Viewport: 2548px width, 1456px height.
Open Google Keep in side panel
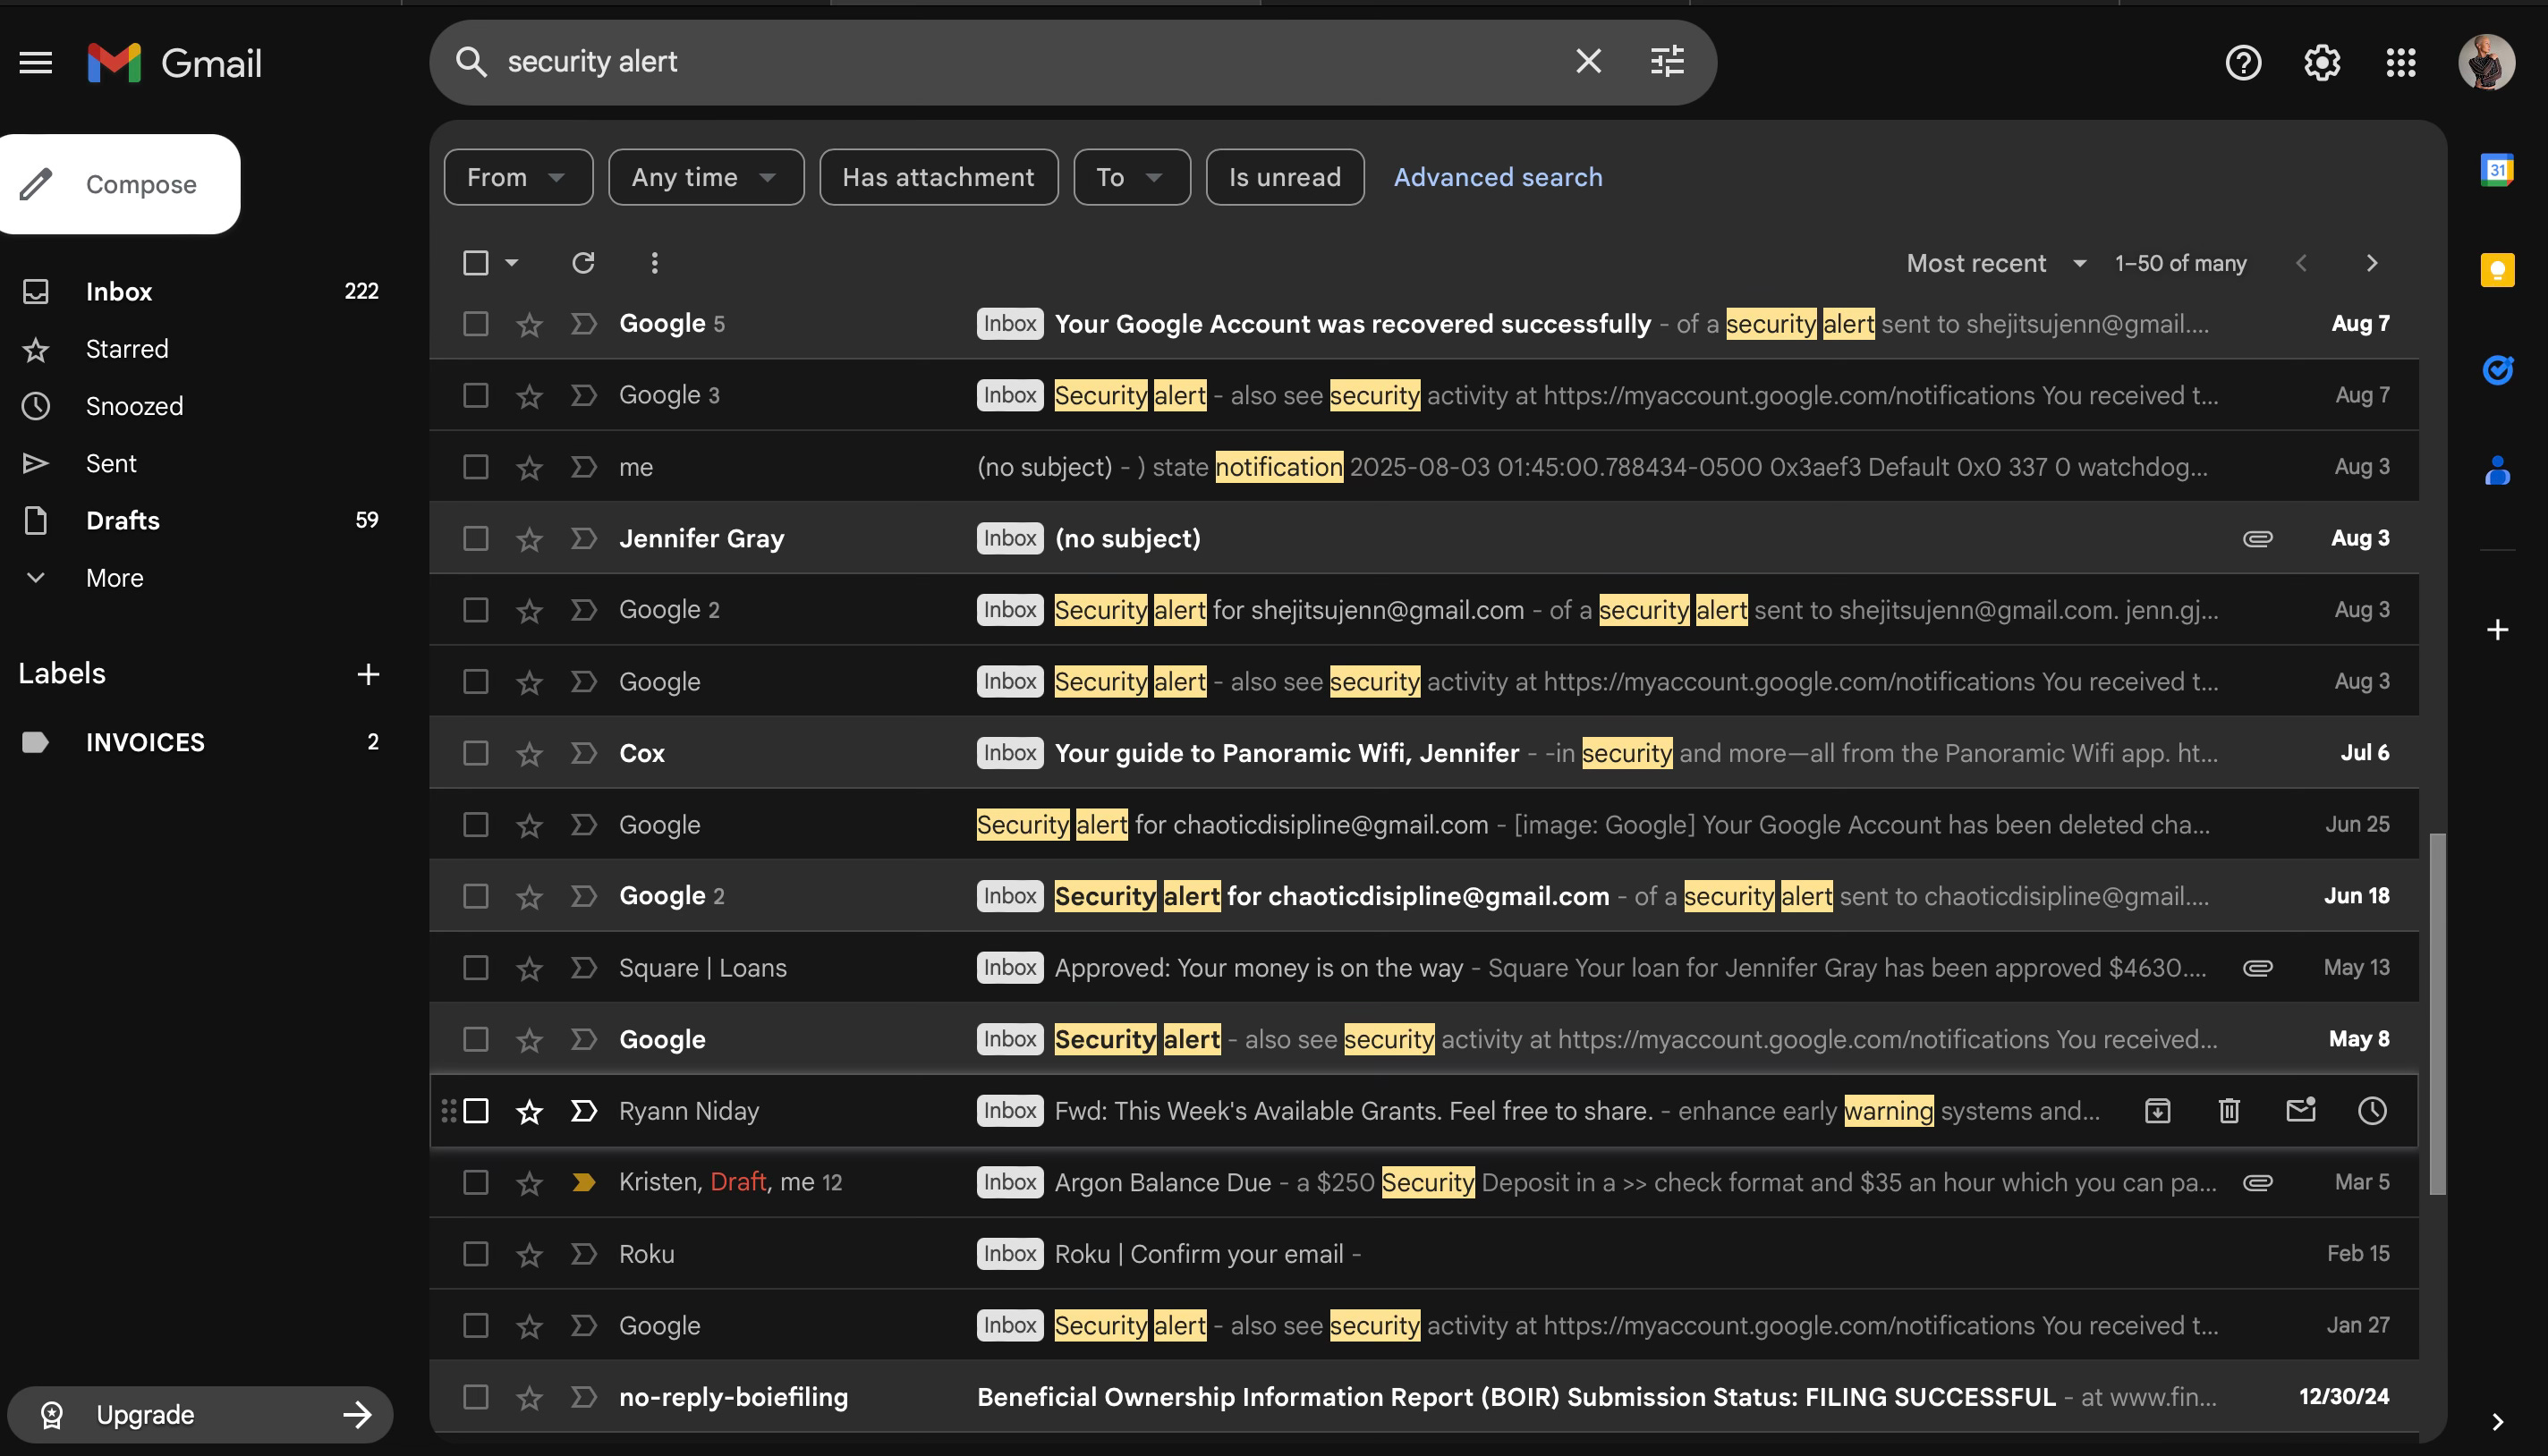coord(2497,270)
